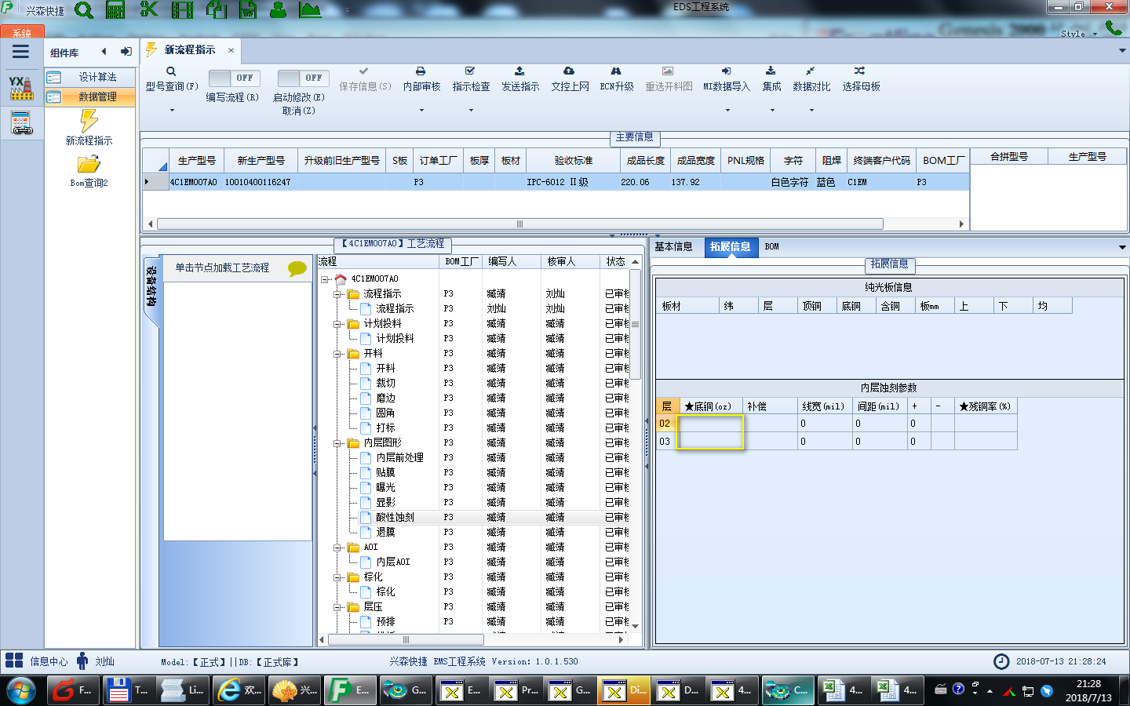1130x706 pixels.
Task: Open the tab list dropdown arrow at top right
Action: 1122,50
